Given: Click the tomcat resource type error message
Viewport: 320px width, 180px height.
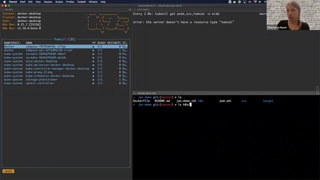Looking at the screenshot, I should coord(183,22).
